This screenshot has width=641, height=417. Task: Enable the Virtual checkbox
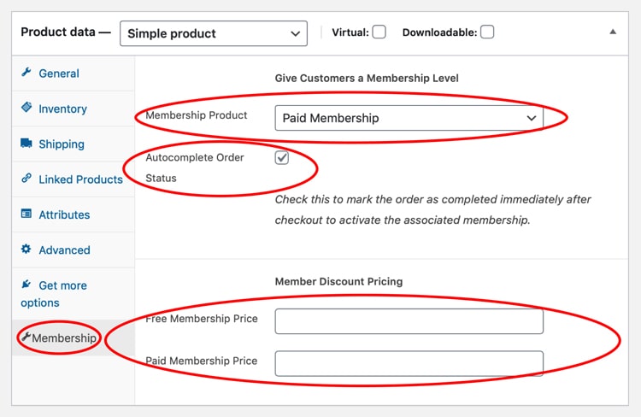[379, 32]
